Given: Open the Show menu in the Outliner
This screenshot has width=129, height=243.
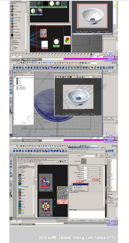Looking at the screenshot, I should click(20, 75).
